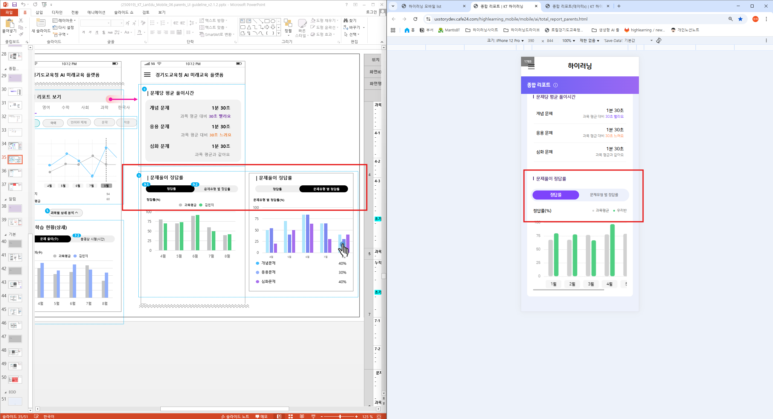The image size is (773, 419).
Task: Select slide 36 thumbnail in slide panel
Action: pos(15,173)
